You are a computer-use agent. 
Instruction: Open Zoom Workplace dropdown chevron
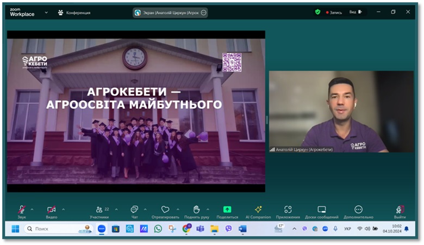point(46,13)
